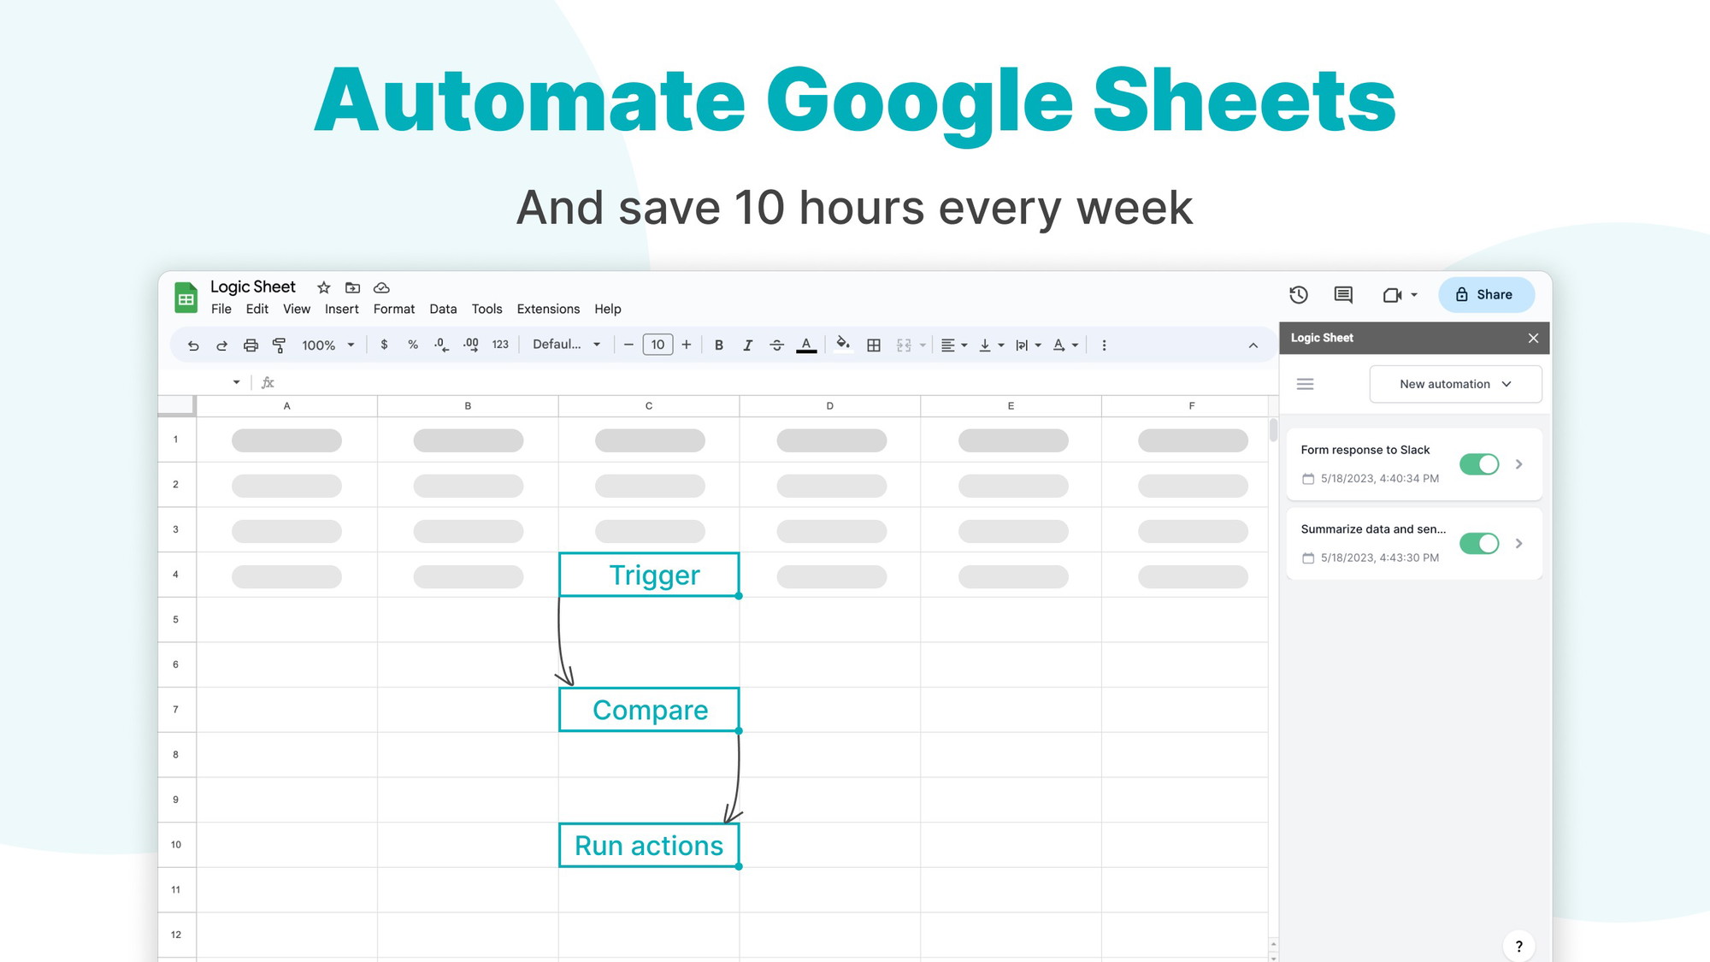Click the paint bucket fill icon

coord(841,345)
